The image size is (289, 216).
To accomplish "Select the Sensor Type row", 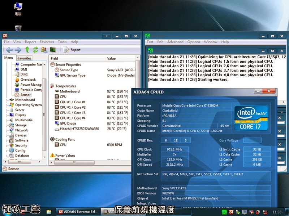I will tap(95, 70).
